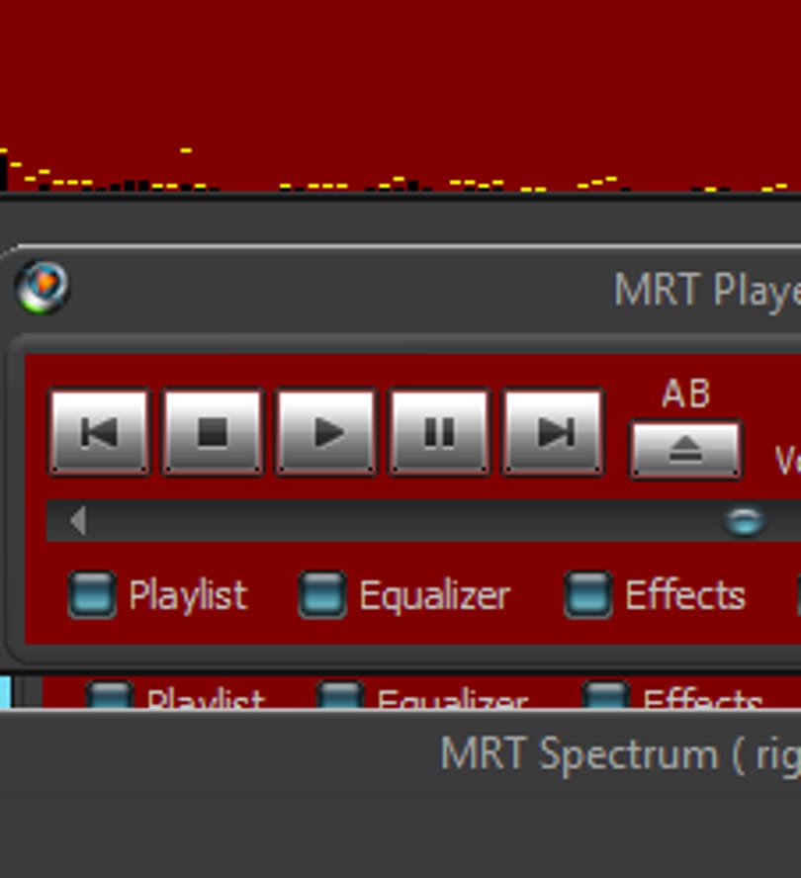The width and height of the screenshot is (801, 878).
Task: Enable the Equalizer checkbox in MRT Player panel
Action: 322,594
